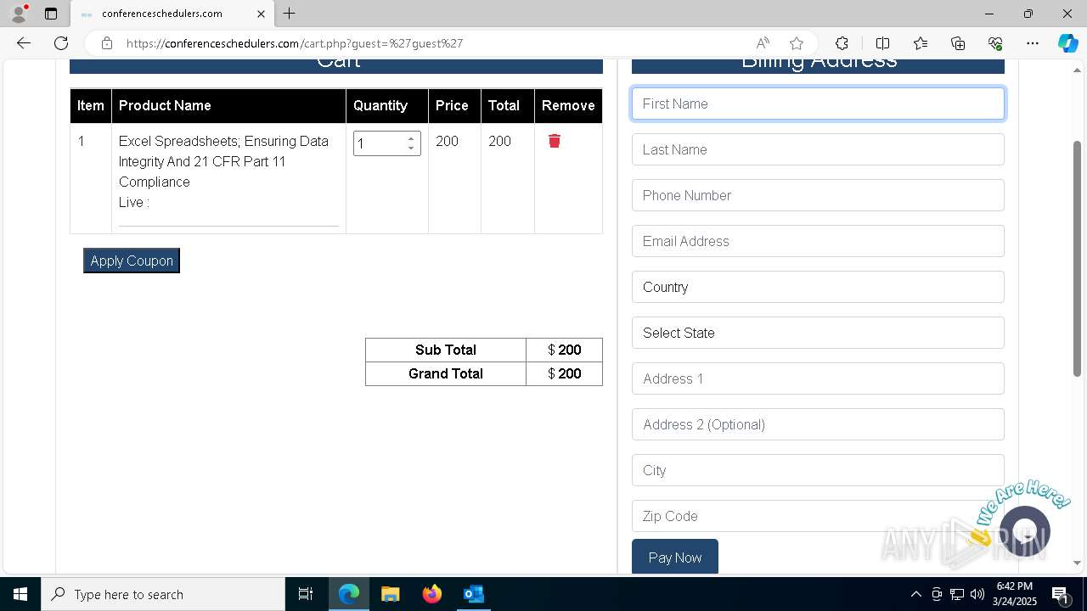
Task: Open the chat bubble widget
Action: (1025, 531)
